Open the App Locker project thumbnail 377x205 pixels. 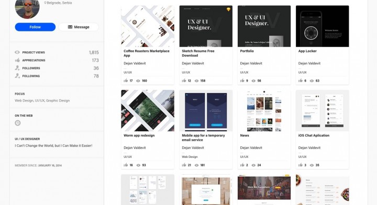click(322, 26)
